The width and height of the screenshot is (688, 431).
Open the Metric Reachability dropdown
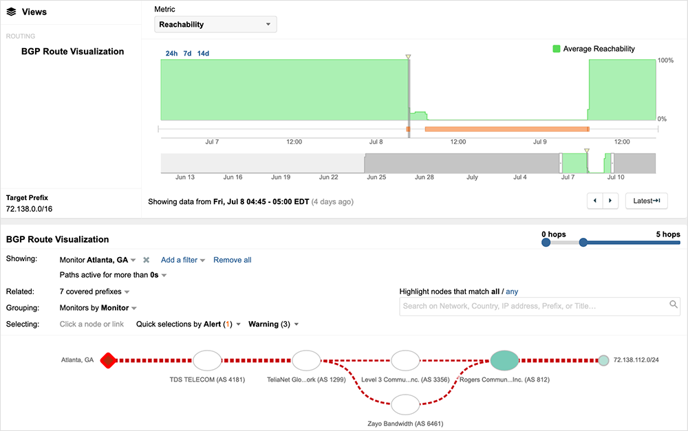(x=215, y=25)
